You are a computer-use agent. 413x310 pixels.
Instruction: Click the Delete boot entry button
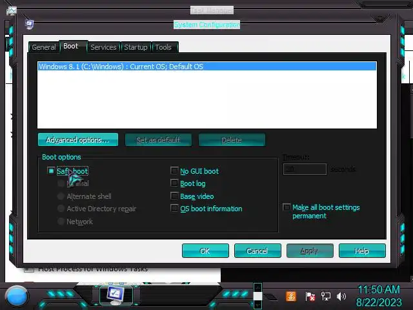point(232,139)
